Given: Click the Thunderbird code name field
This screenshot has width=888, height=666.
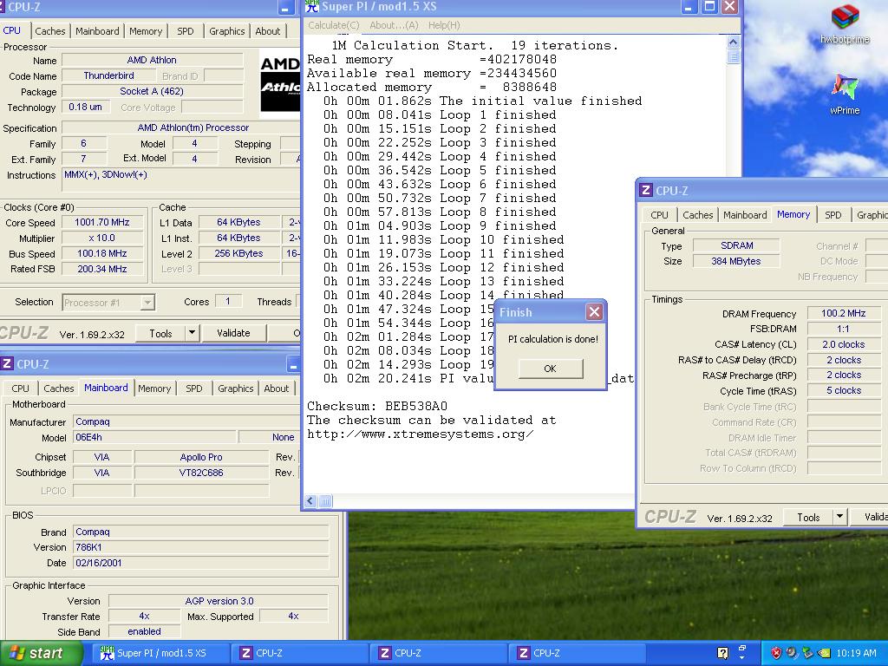Looking at the screenshot, I should (108, 76).
